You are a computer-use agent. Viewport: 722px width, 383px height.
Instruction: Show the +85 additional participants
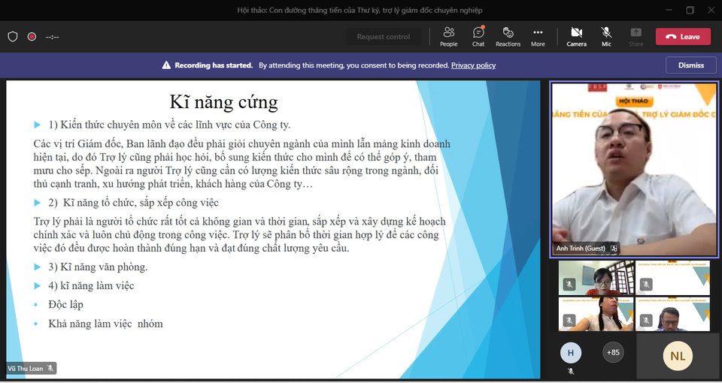tap(613, 351)
